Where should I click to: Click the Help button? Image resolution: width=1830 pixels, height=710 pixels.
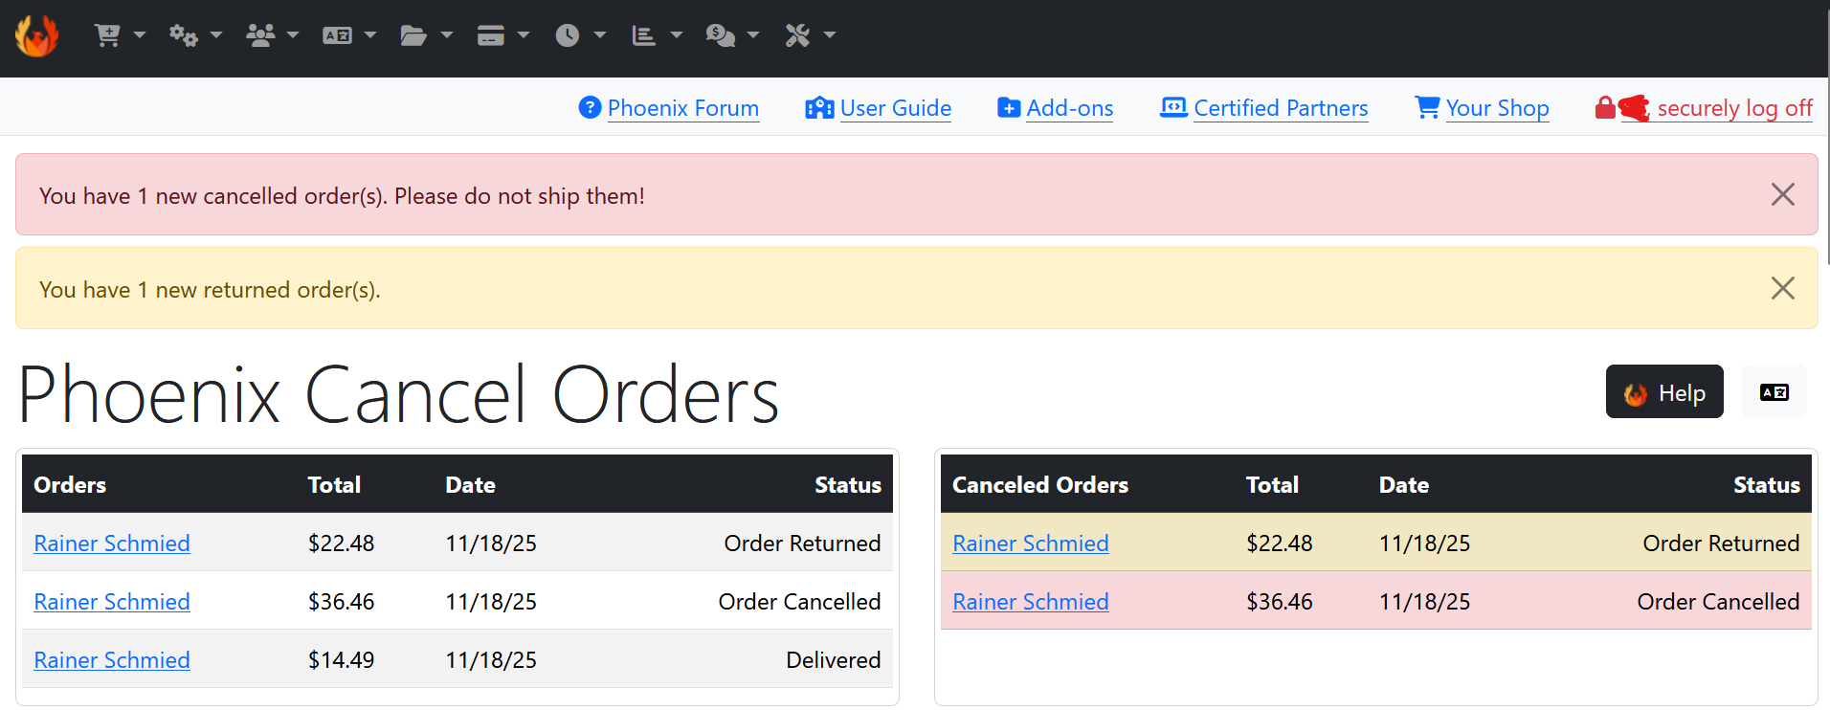coord(1664,391)
